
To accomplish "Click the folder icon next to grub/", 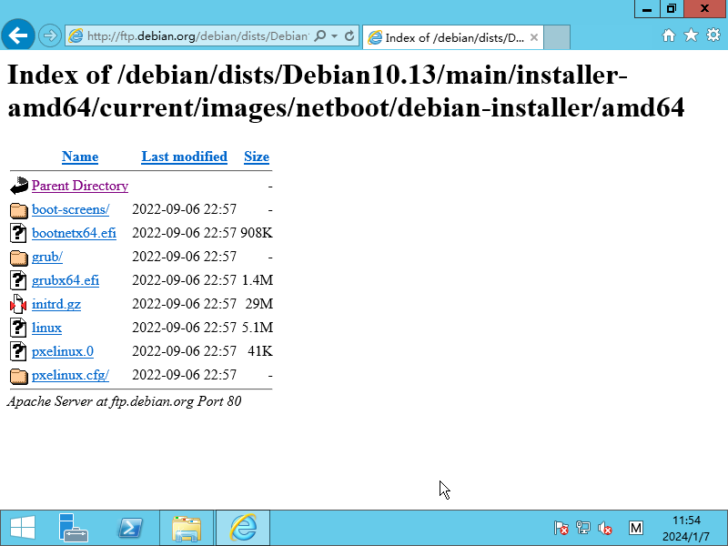I will [x=18, y=258].
